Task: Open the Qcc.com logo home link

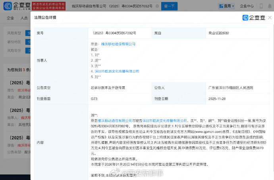Action: pyautogui.click(x=17, y=6)
